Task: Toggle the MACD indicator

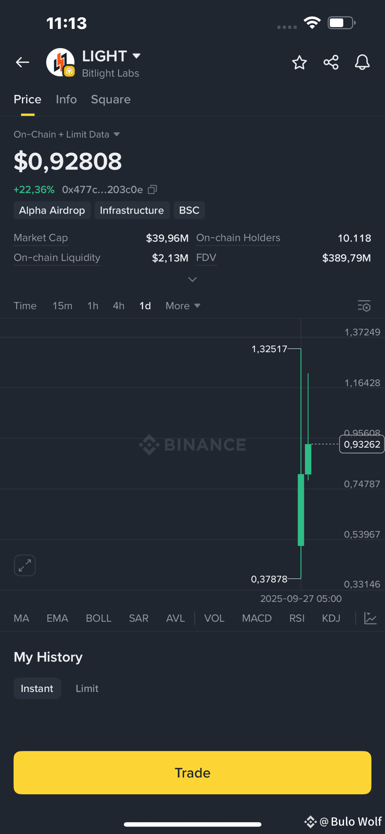Action: click(x=257, y=618)
